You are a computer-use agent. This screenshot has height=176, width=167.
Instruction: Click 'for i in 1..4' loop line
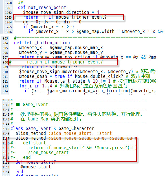(36, 86)
